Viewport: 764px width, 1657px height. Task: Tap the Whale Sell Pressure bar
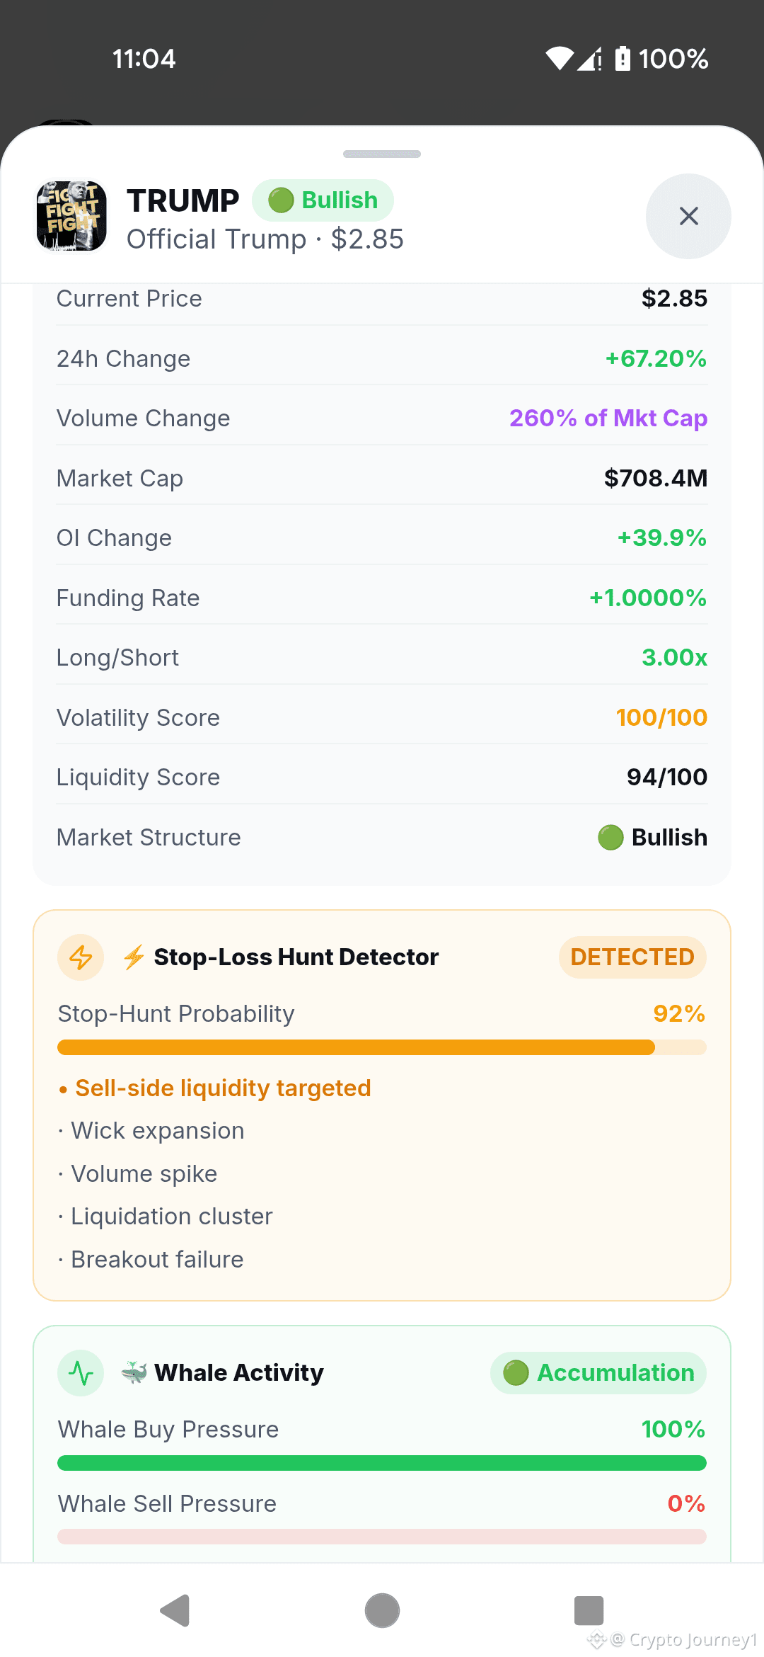click(382, 1537)
